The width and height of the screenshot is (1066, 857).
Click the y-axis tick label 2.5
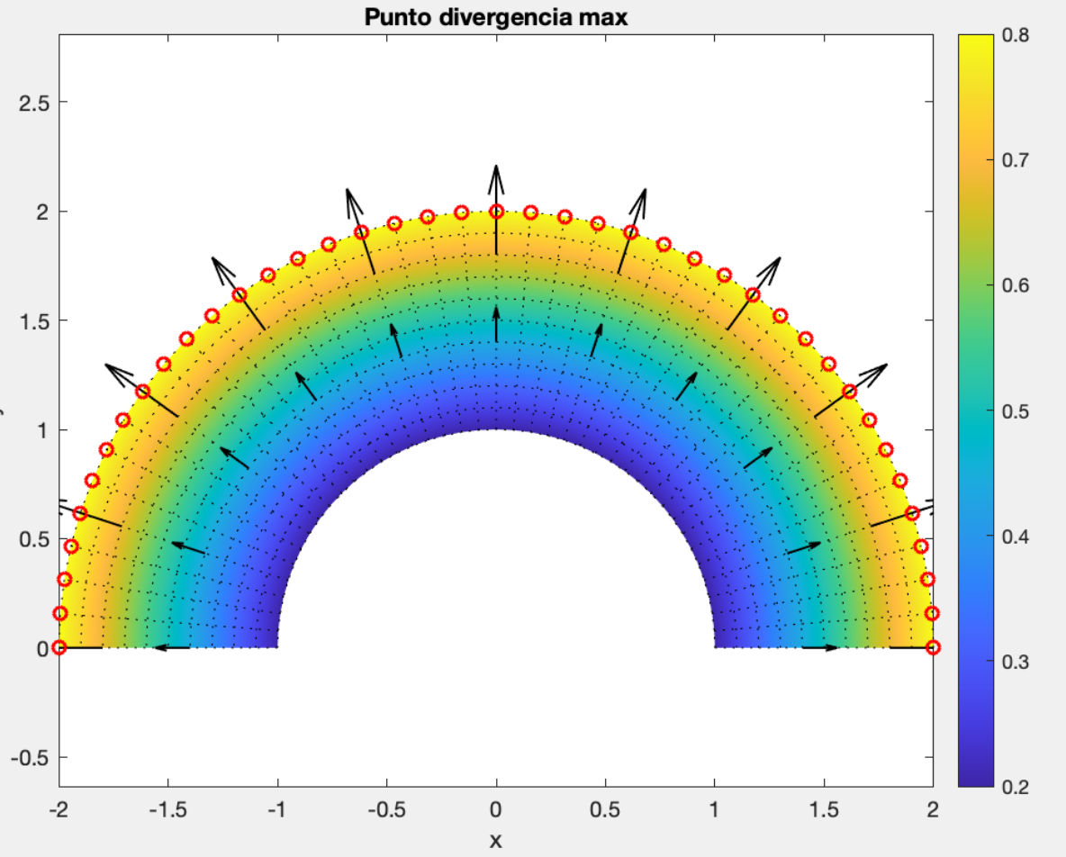(34, 103)
